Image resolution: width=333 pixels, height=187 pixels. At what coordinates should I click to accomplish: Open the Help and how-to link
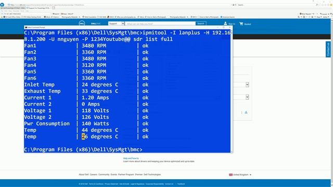131,158
